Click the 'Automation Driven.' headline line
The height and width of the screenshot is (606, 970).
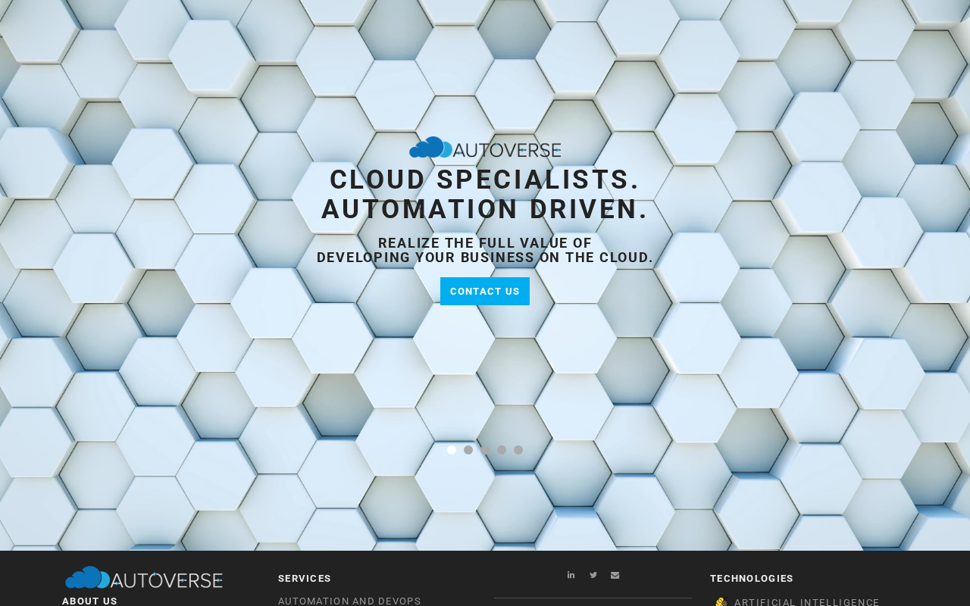click(485, 209)
